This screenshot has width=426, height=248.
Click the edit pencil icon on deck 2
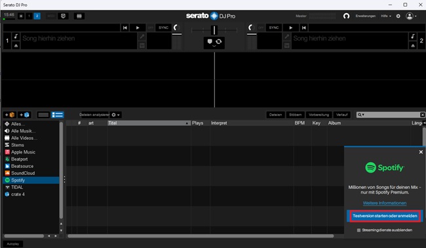click(x=286, y=37)
